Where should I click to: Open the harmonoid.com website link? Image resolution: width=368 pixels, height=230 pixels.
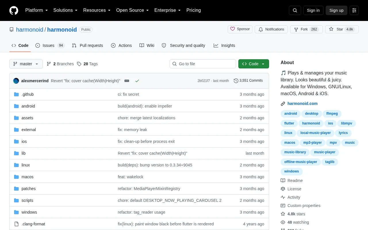302,104
